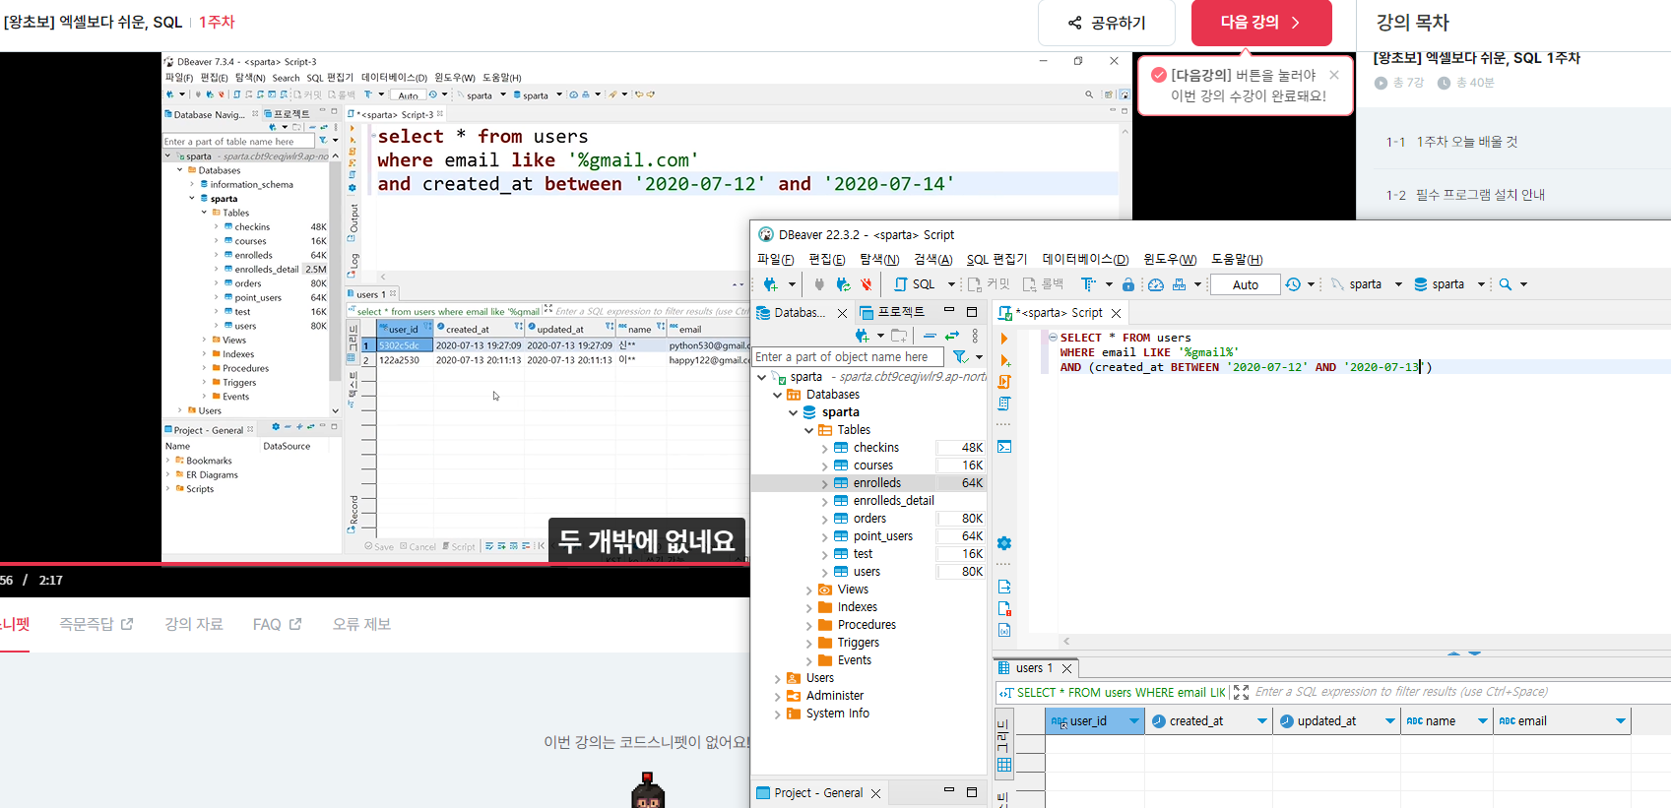Execute SQL statement with orange arrow

pyautogui.click(x=1004, y=339)
